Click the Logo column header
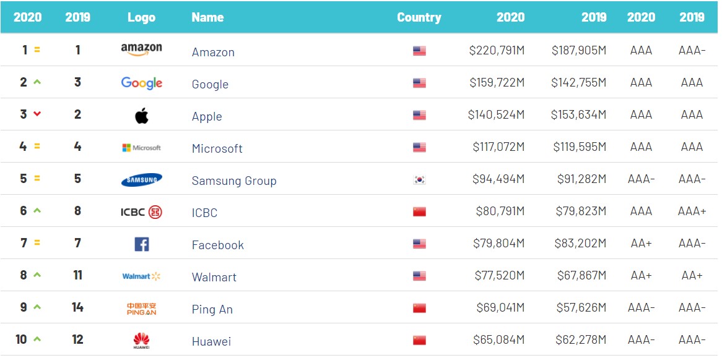This screenshot has width=722, height=358. pos(141,17)
